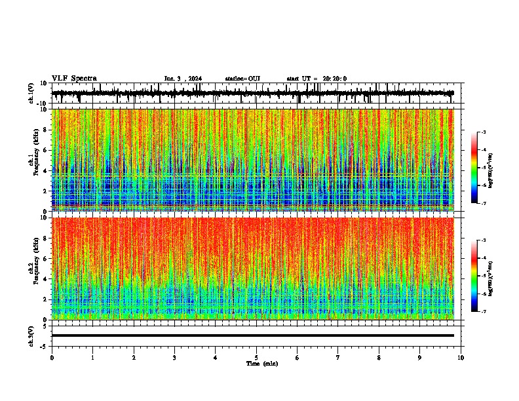Click the time axis tick label '7'
Viewport: 519px width, 401px height.
click(338, 358)
